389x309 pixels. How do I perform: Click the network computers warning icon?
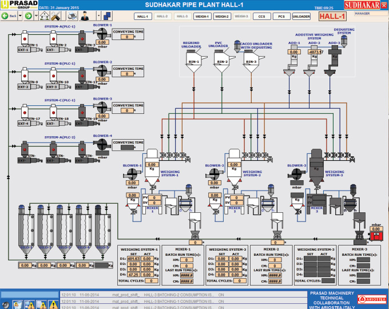click(30, 304)
